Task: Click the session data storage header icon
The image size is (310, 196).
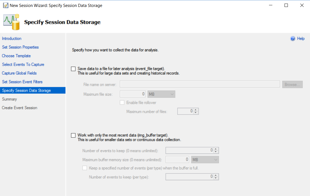Action: 12,22
